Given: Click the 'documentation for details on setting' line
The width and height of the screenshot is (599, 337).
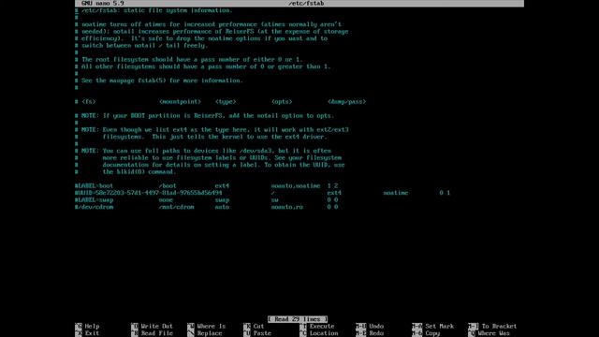Looking at the screenshot, I should click(210, 165).
